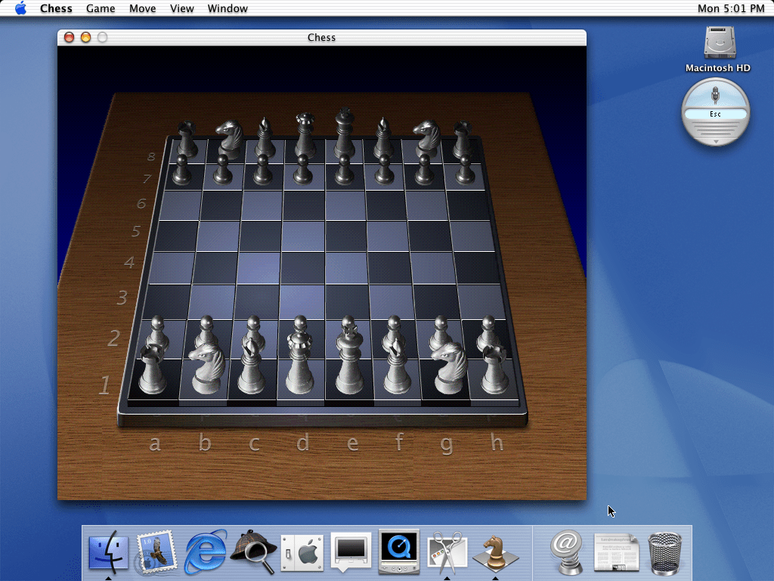Open the Move menu

click(142, 8)
